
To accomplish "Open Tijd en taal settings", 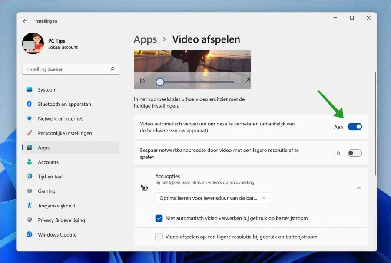I will (x=70, y=177).
